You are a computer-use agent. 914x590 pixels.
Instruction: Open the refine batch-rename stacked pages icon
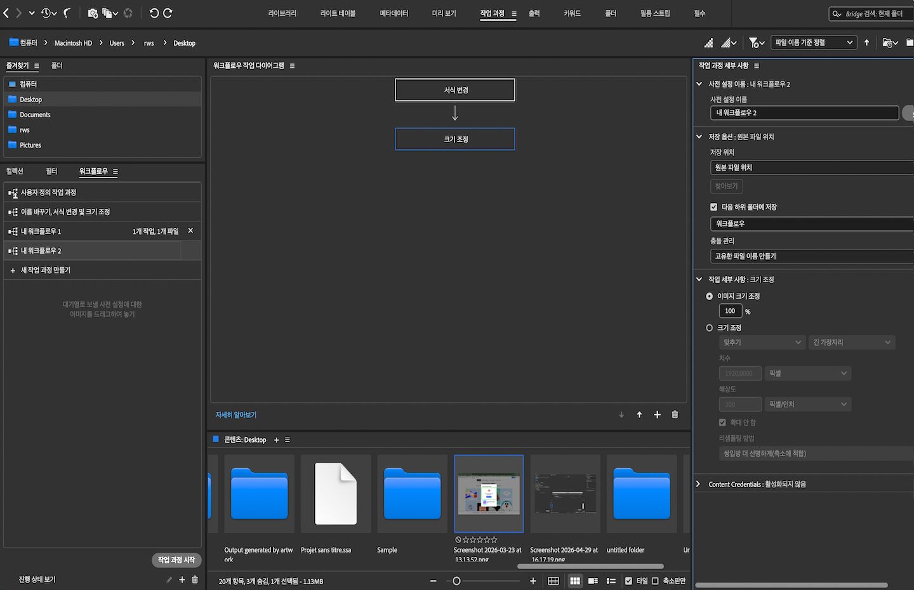pyautogui.click(x=110, y=13)
